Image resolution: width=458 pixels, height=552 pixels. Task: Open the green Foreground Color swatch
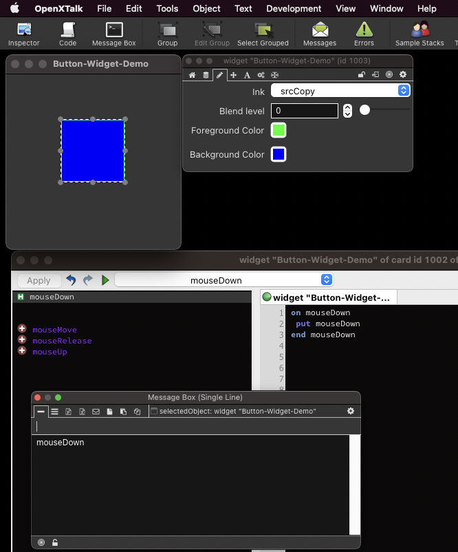279,130
